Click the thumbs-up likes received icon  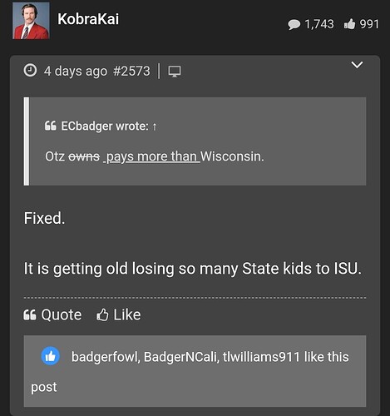point(349,24)
